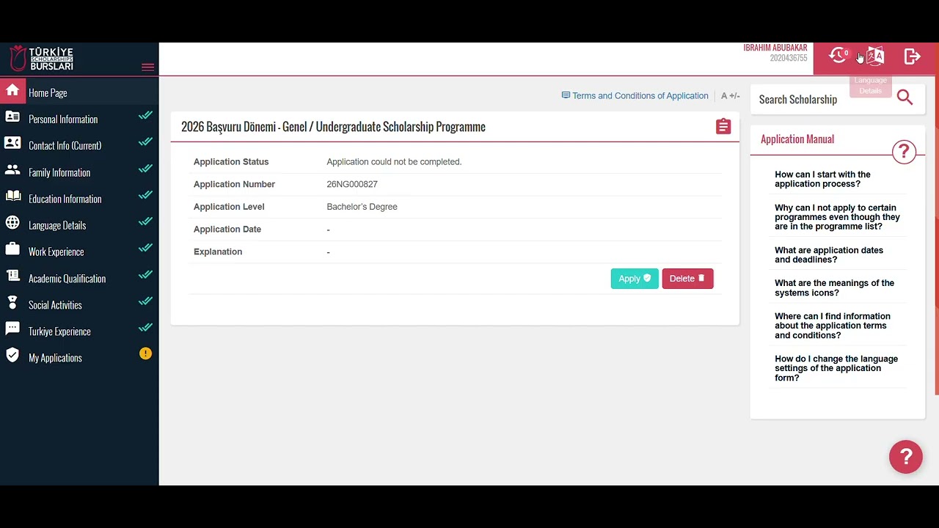Click the Work Experience briefcase icon
Image resolution: width=939 pixels, height=528 pixels.
pyautogui.click(x=12, y=249)
